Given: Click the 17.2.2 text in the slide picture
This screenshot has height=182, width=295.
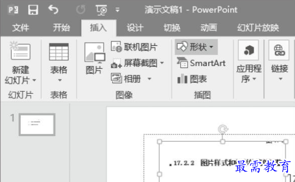Looking at the screenshot, I should (x=184, y=163).
